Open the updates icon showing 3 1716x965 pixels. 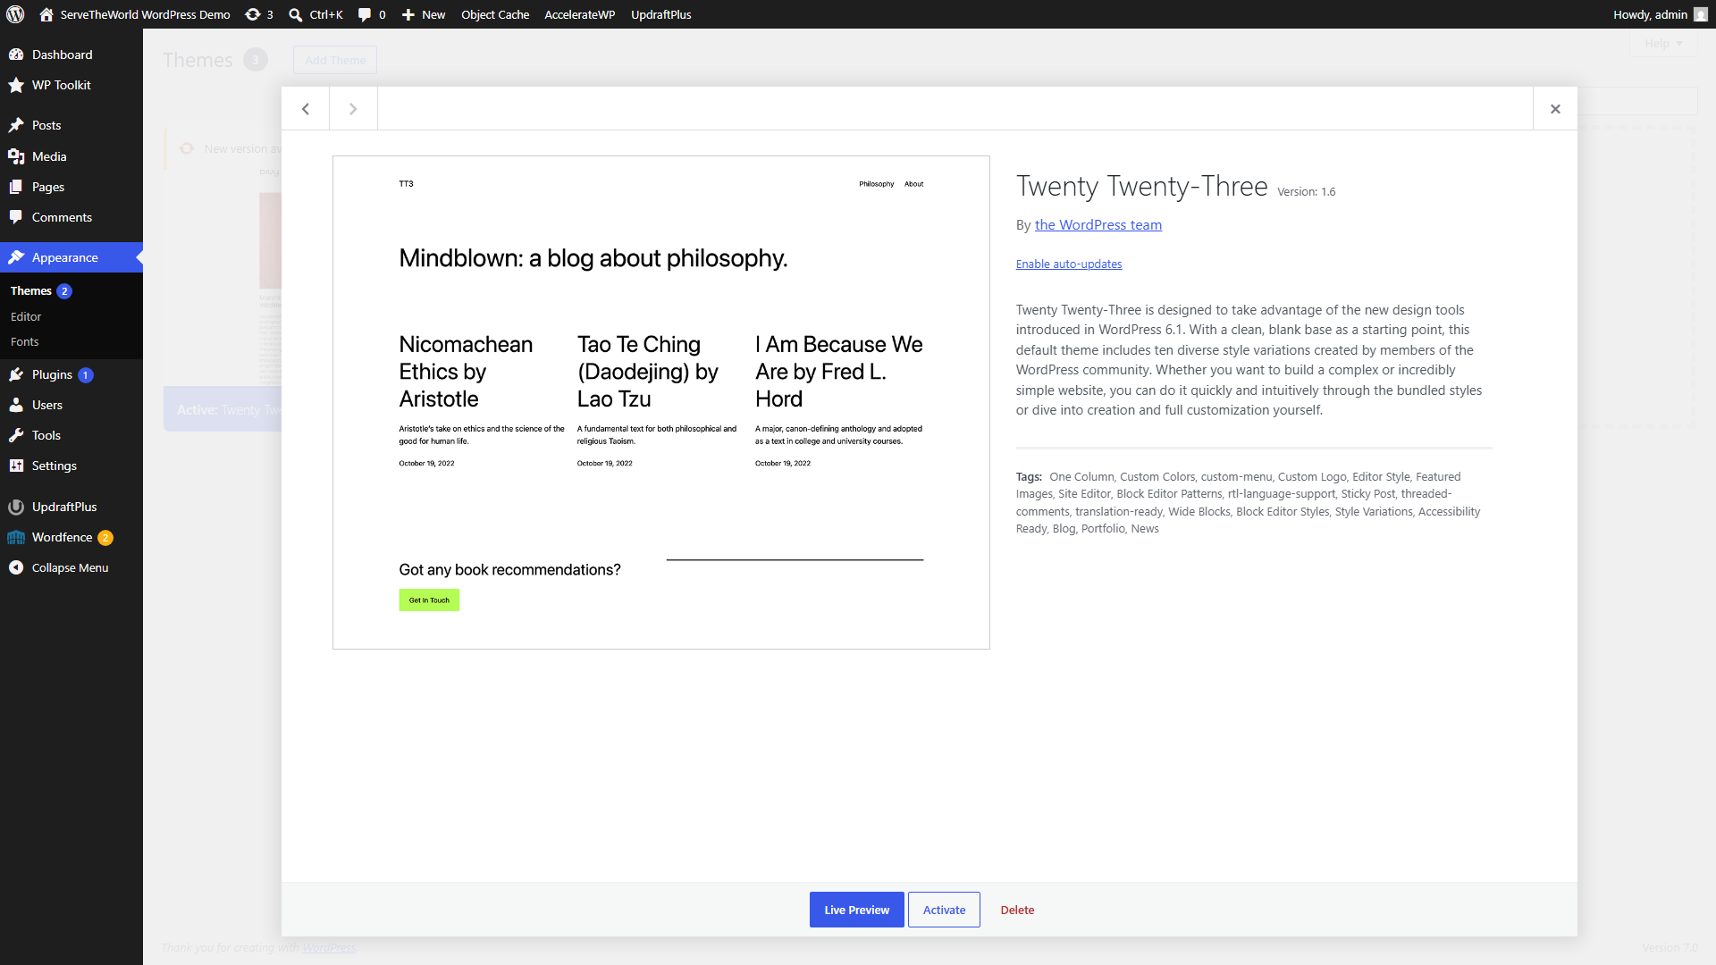tap(253, 14)
